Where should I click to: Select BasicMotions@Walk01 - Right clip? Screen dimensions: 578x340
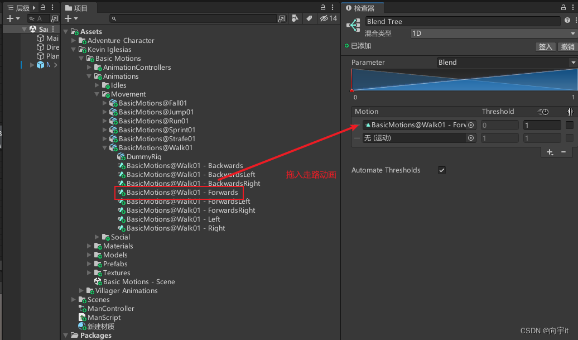176,228
